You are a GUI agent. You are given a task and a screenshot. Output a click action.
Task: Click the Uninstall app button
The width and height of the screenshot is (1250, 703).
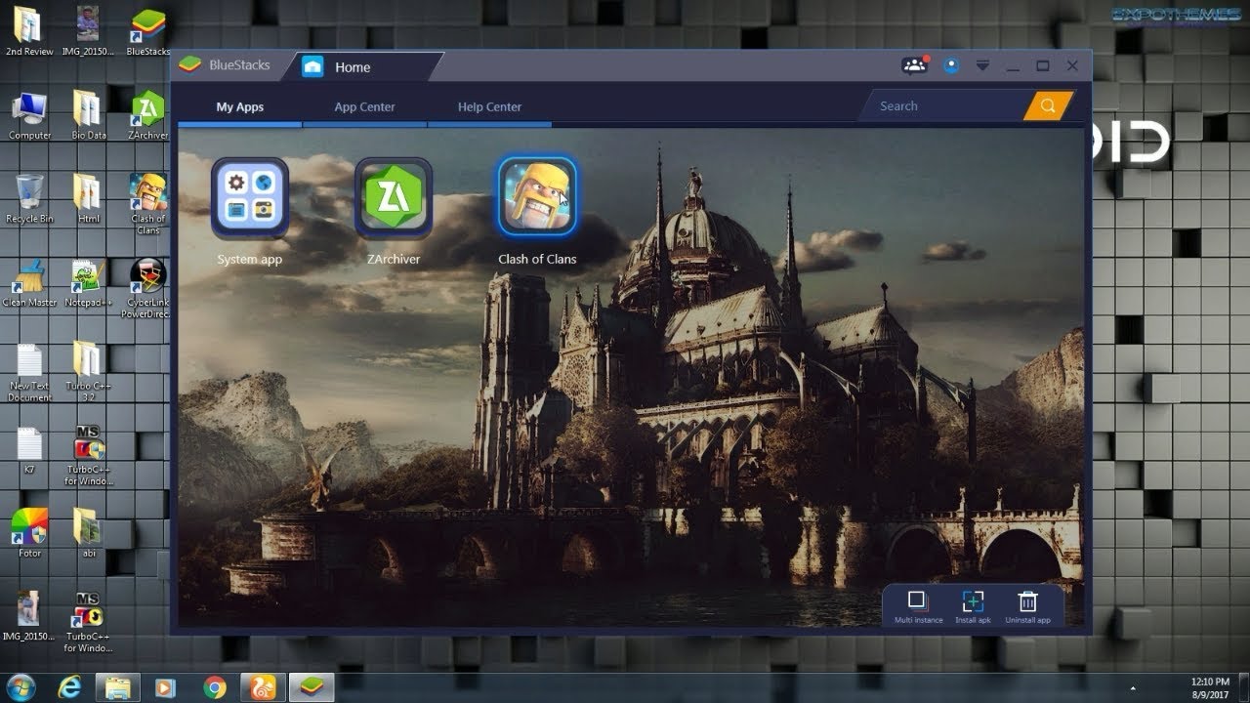click(1027, 606)
